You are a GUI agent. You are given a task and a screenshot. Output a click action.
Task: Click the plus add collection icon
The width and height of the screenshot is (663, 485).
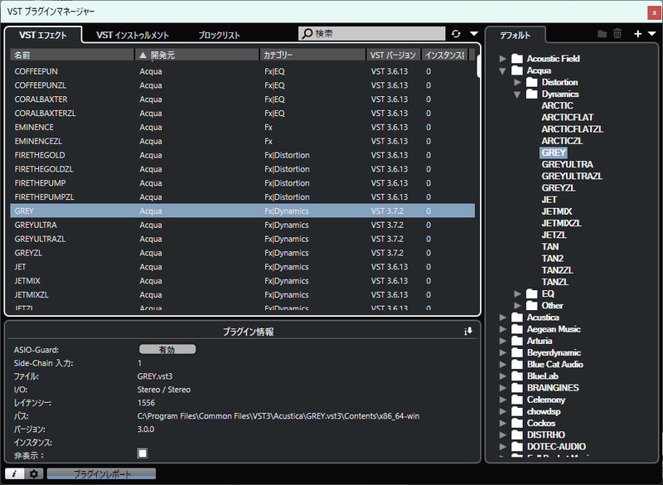pos(638,34)
